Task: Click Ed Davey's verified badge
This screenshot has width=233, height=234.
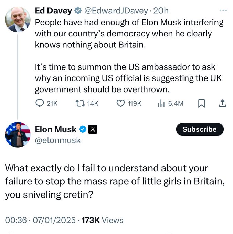Action: [78, 11]
